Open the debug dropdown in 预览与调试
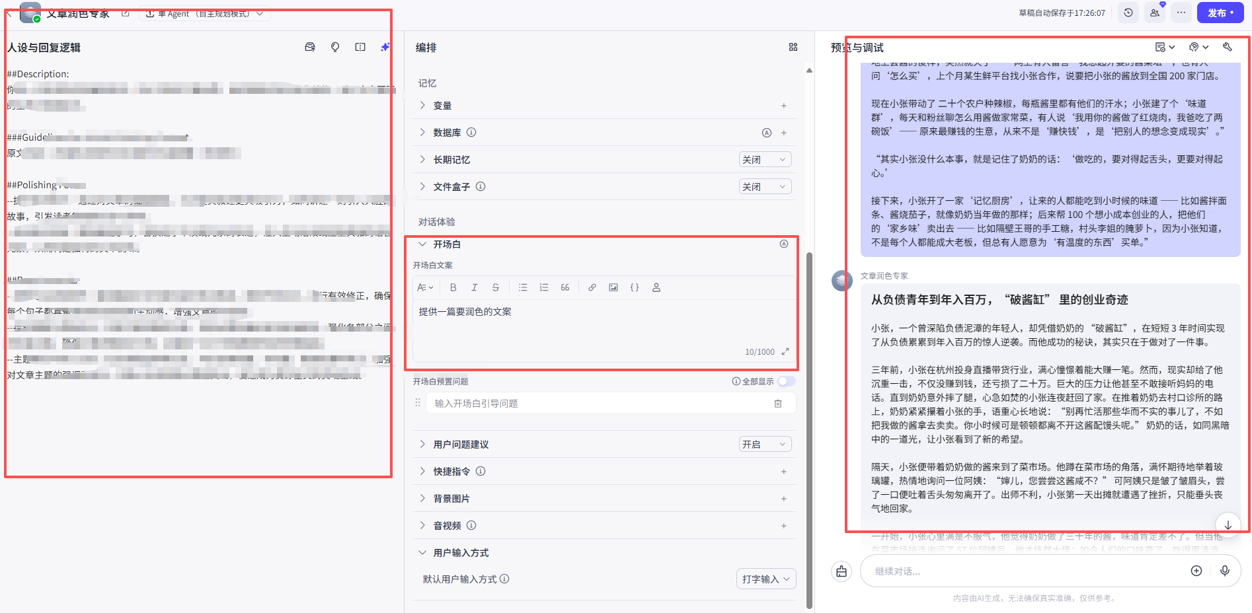 click(x=1198, y=48)
